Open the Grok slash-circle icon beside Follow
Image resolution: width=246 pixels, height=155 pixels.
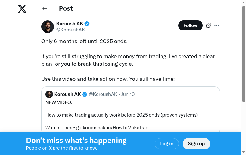(x=208, y=25)
